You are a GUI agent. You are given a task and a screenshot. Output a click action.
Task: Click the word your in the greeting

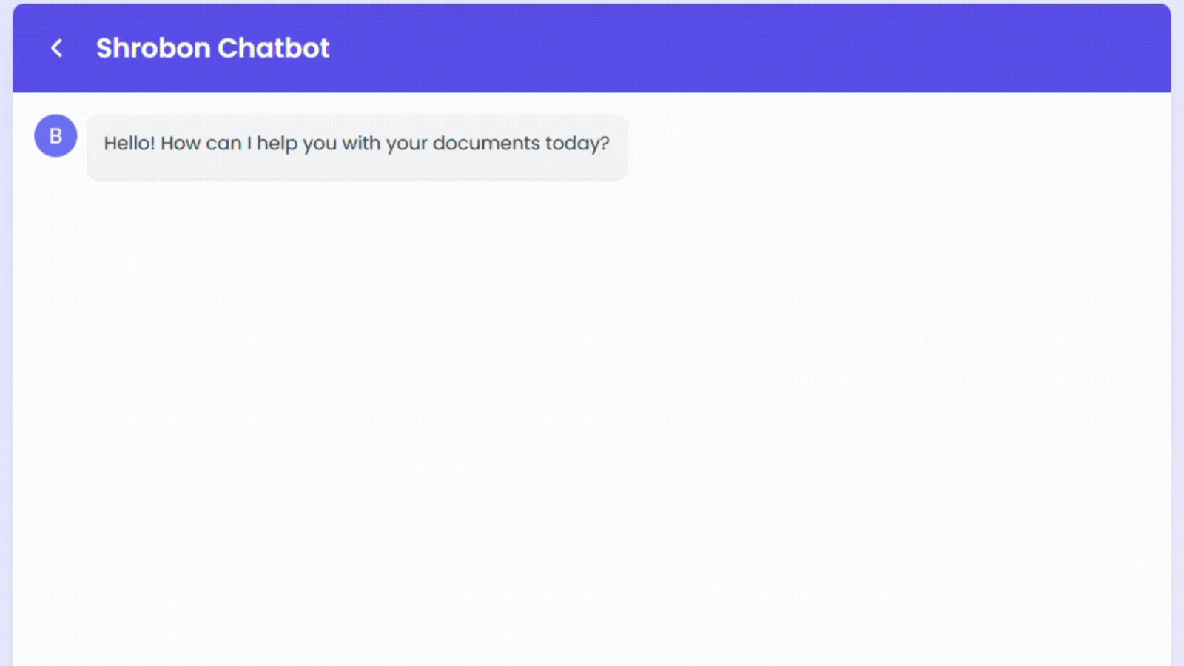pos(406,144)
